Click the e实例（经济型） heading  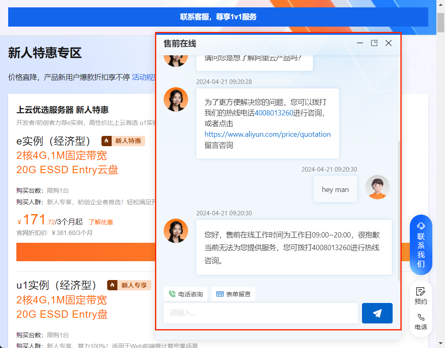[53, 141]
